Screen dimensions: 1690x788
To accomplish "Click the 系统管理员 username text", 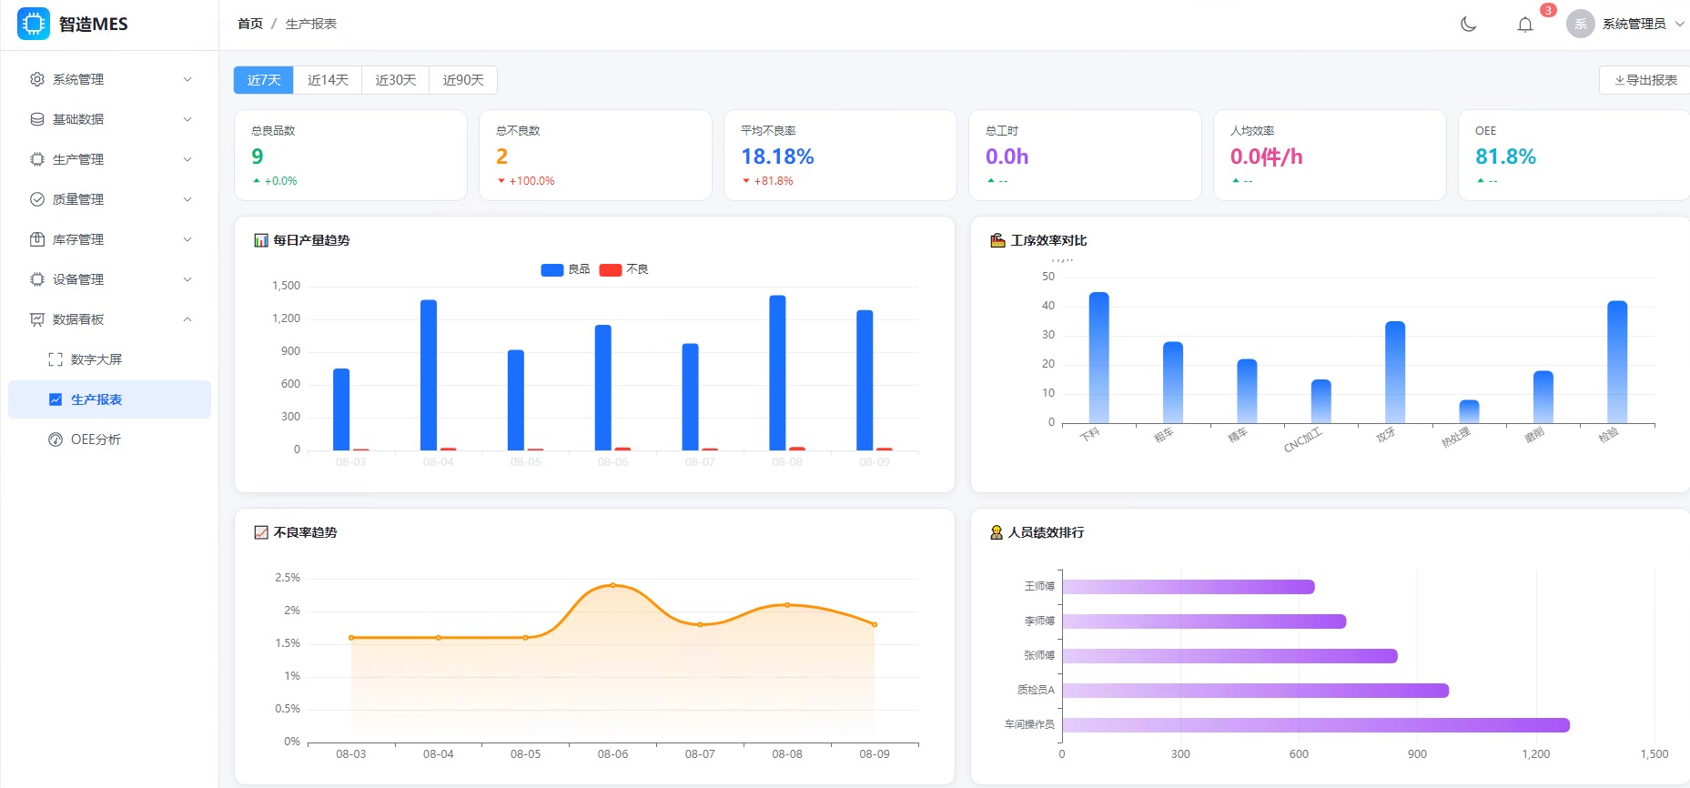I will (x=1634, y=25).
